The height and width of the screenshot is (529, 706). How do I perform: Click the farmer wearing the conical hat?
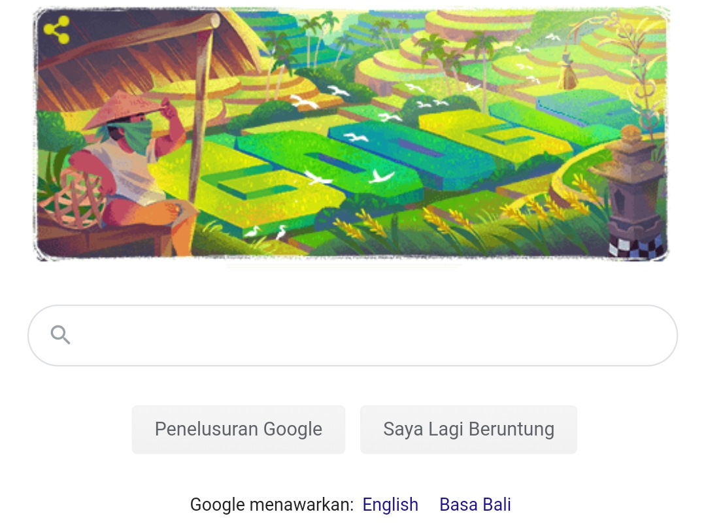point(131,167)
